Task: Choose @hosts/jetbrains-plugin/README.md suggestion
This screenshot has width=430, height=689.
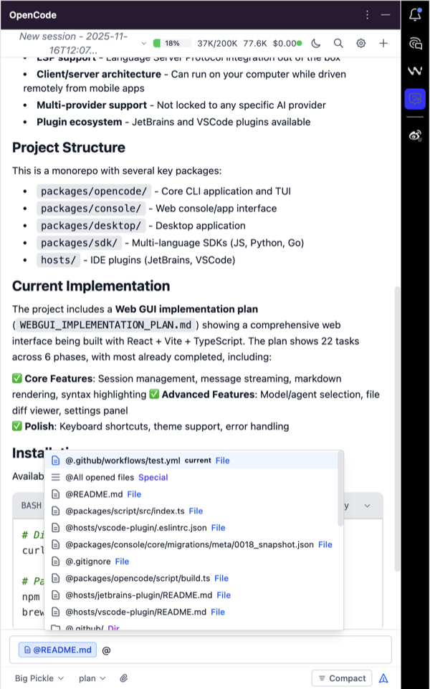Action: (193, 595)
